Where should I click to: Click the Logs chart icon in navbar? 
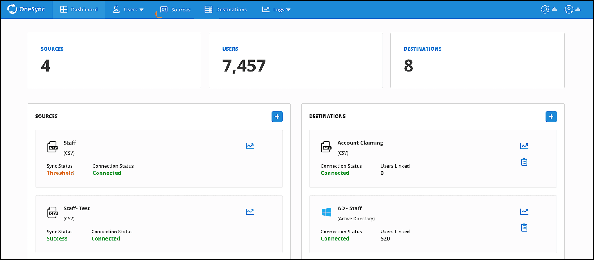click(266, 9)
